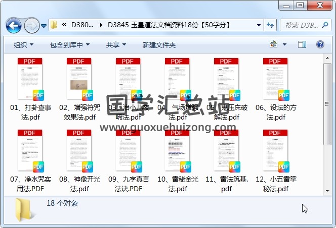Open the 共享 menu
The width and height of the screenshot is (336, 228).
[116, 45]
